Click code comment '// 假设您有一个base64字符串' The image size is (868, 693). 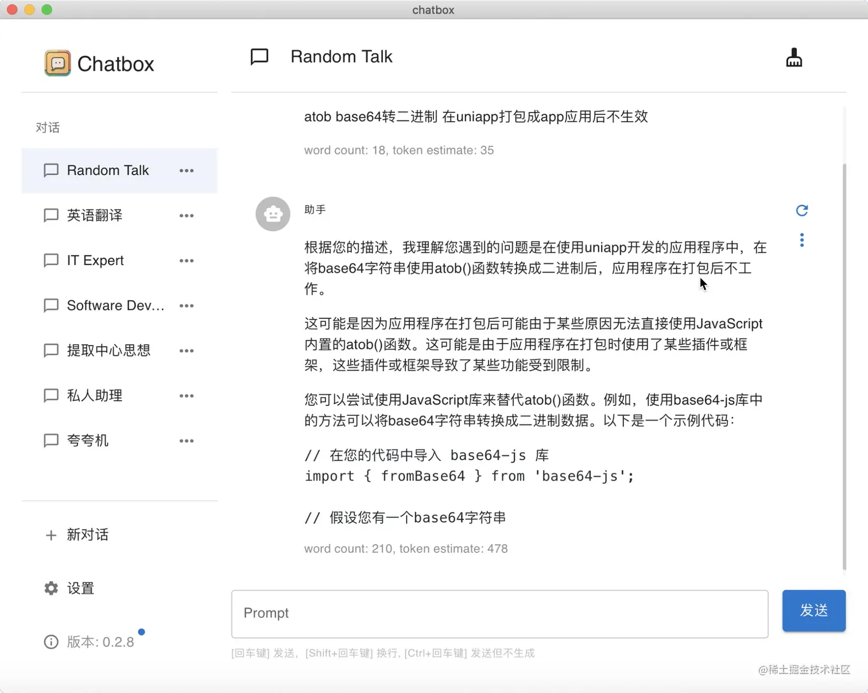(405, 517)
